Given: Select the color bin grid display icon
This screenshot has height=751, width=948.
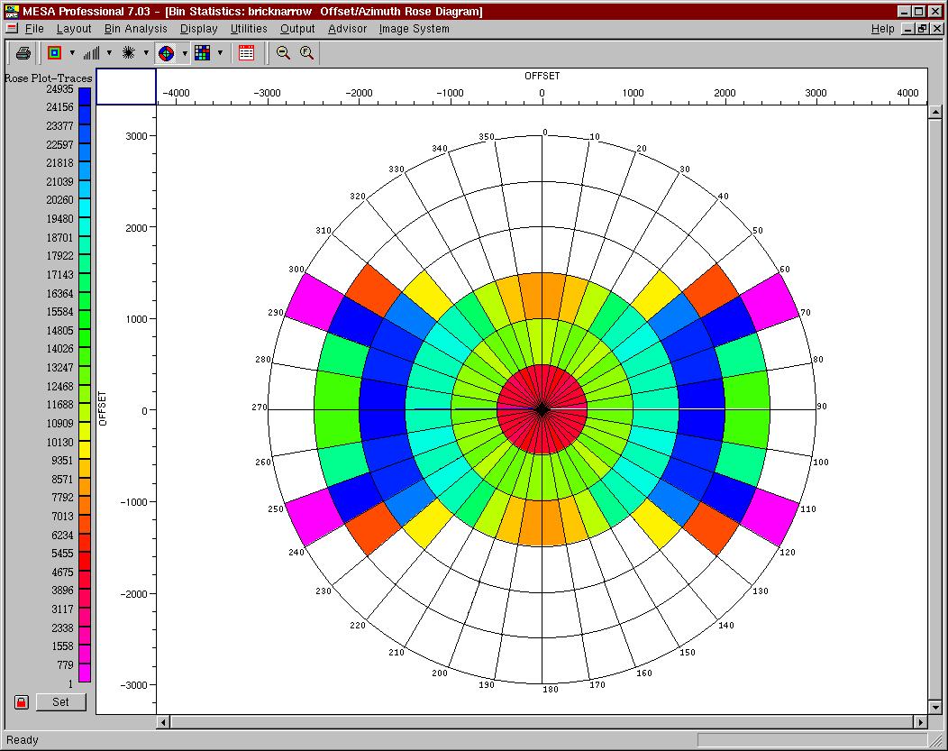Looking at the screenshot, I should pos(204,52).
